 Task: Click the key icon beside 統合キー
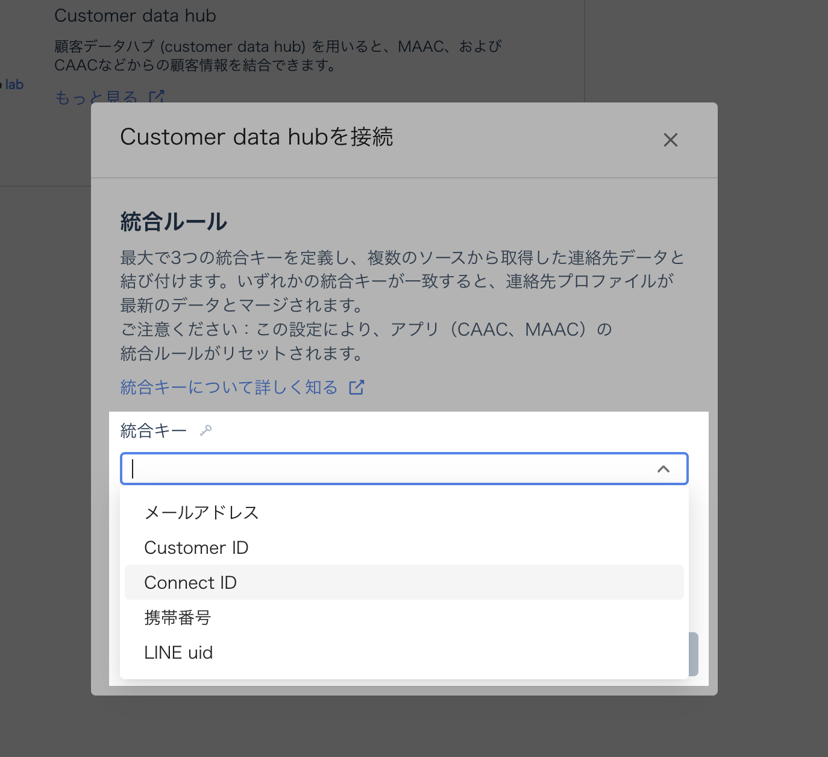[x=205, y=430]
